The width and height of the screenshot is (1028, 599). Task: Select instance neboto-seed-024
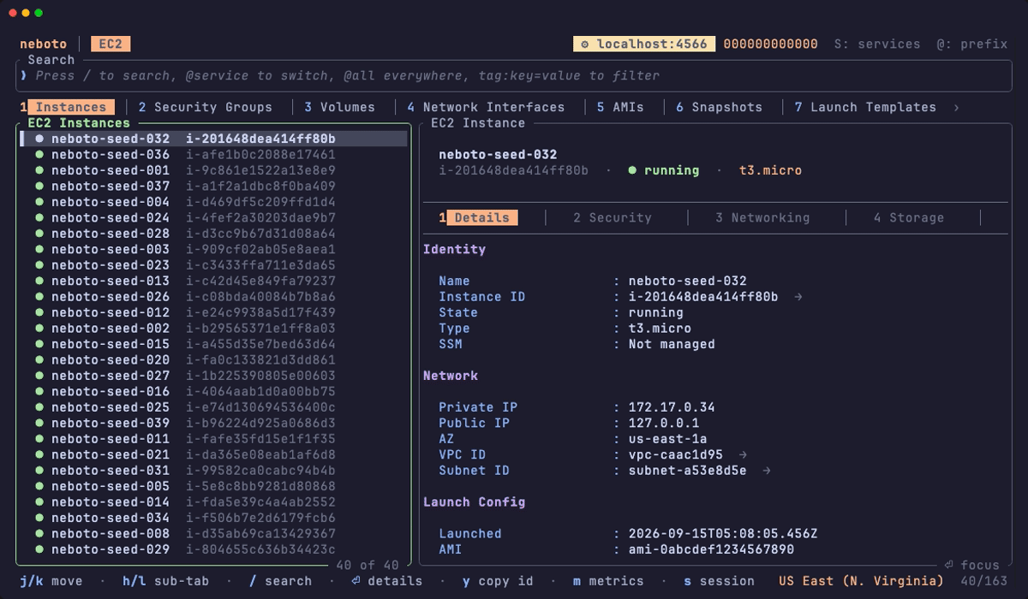(x=213, y=218)
